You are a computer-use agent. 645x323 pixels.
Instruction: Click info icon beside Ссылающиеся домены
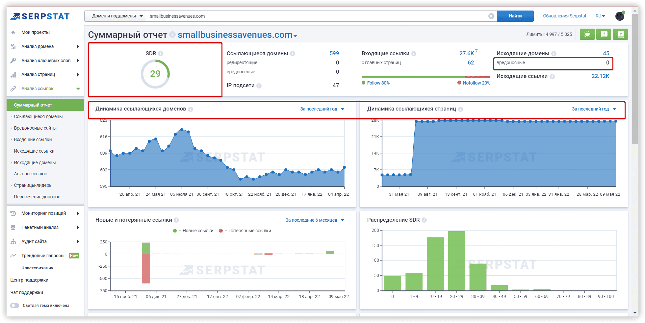(293, 54)
